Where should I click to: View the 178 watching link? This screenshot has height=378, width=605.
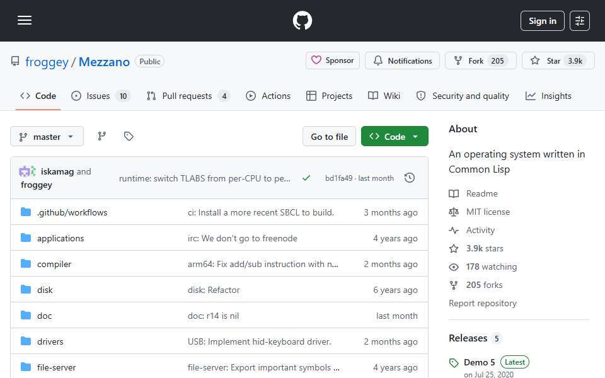click(483, 267)
